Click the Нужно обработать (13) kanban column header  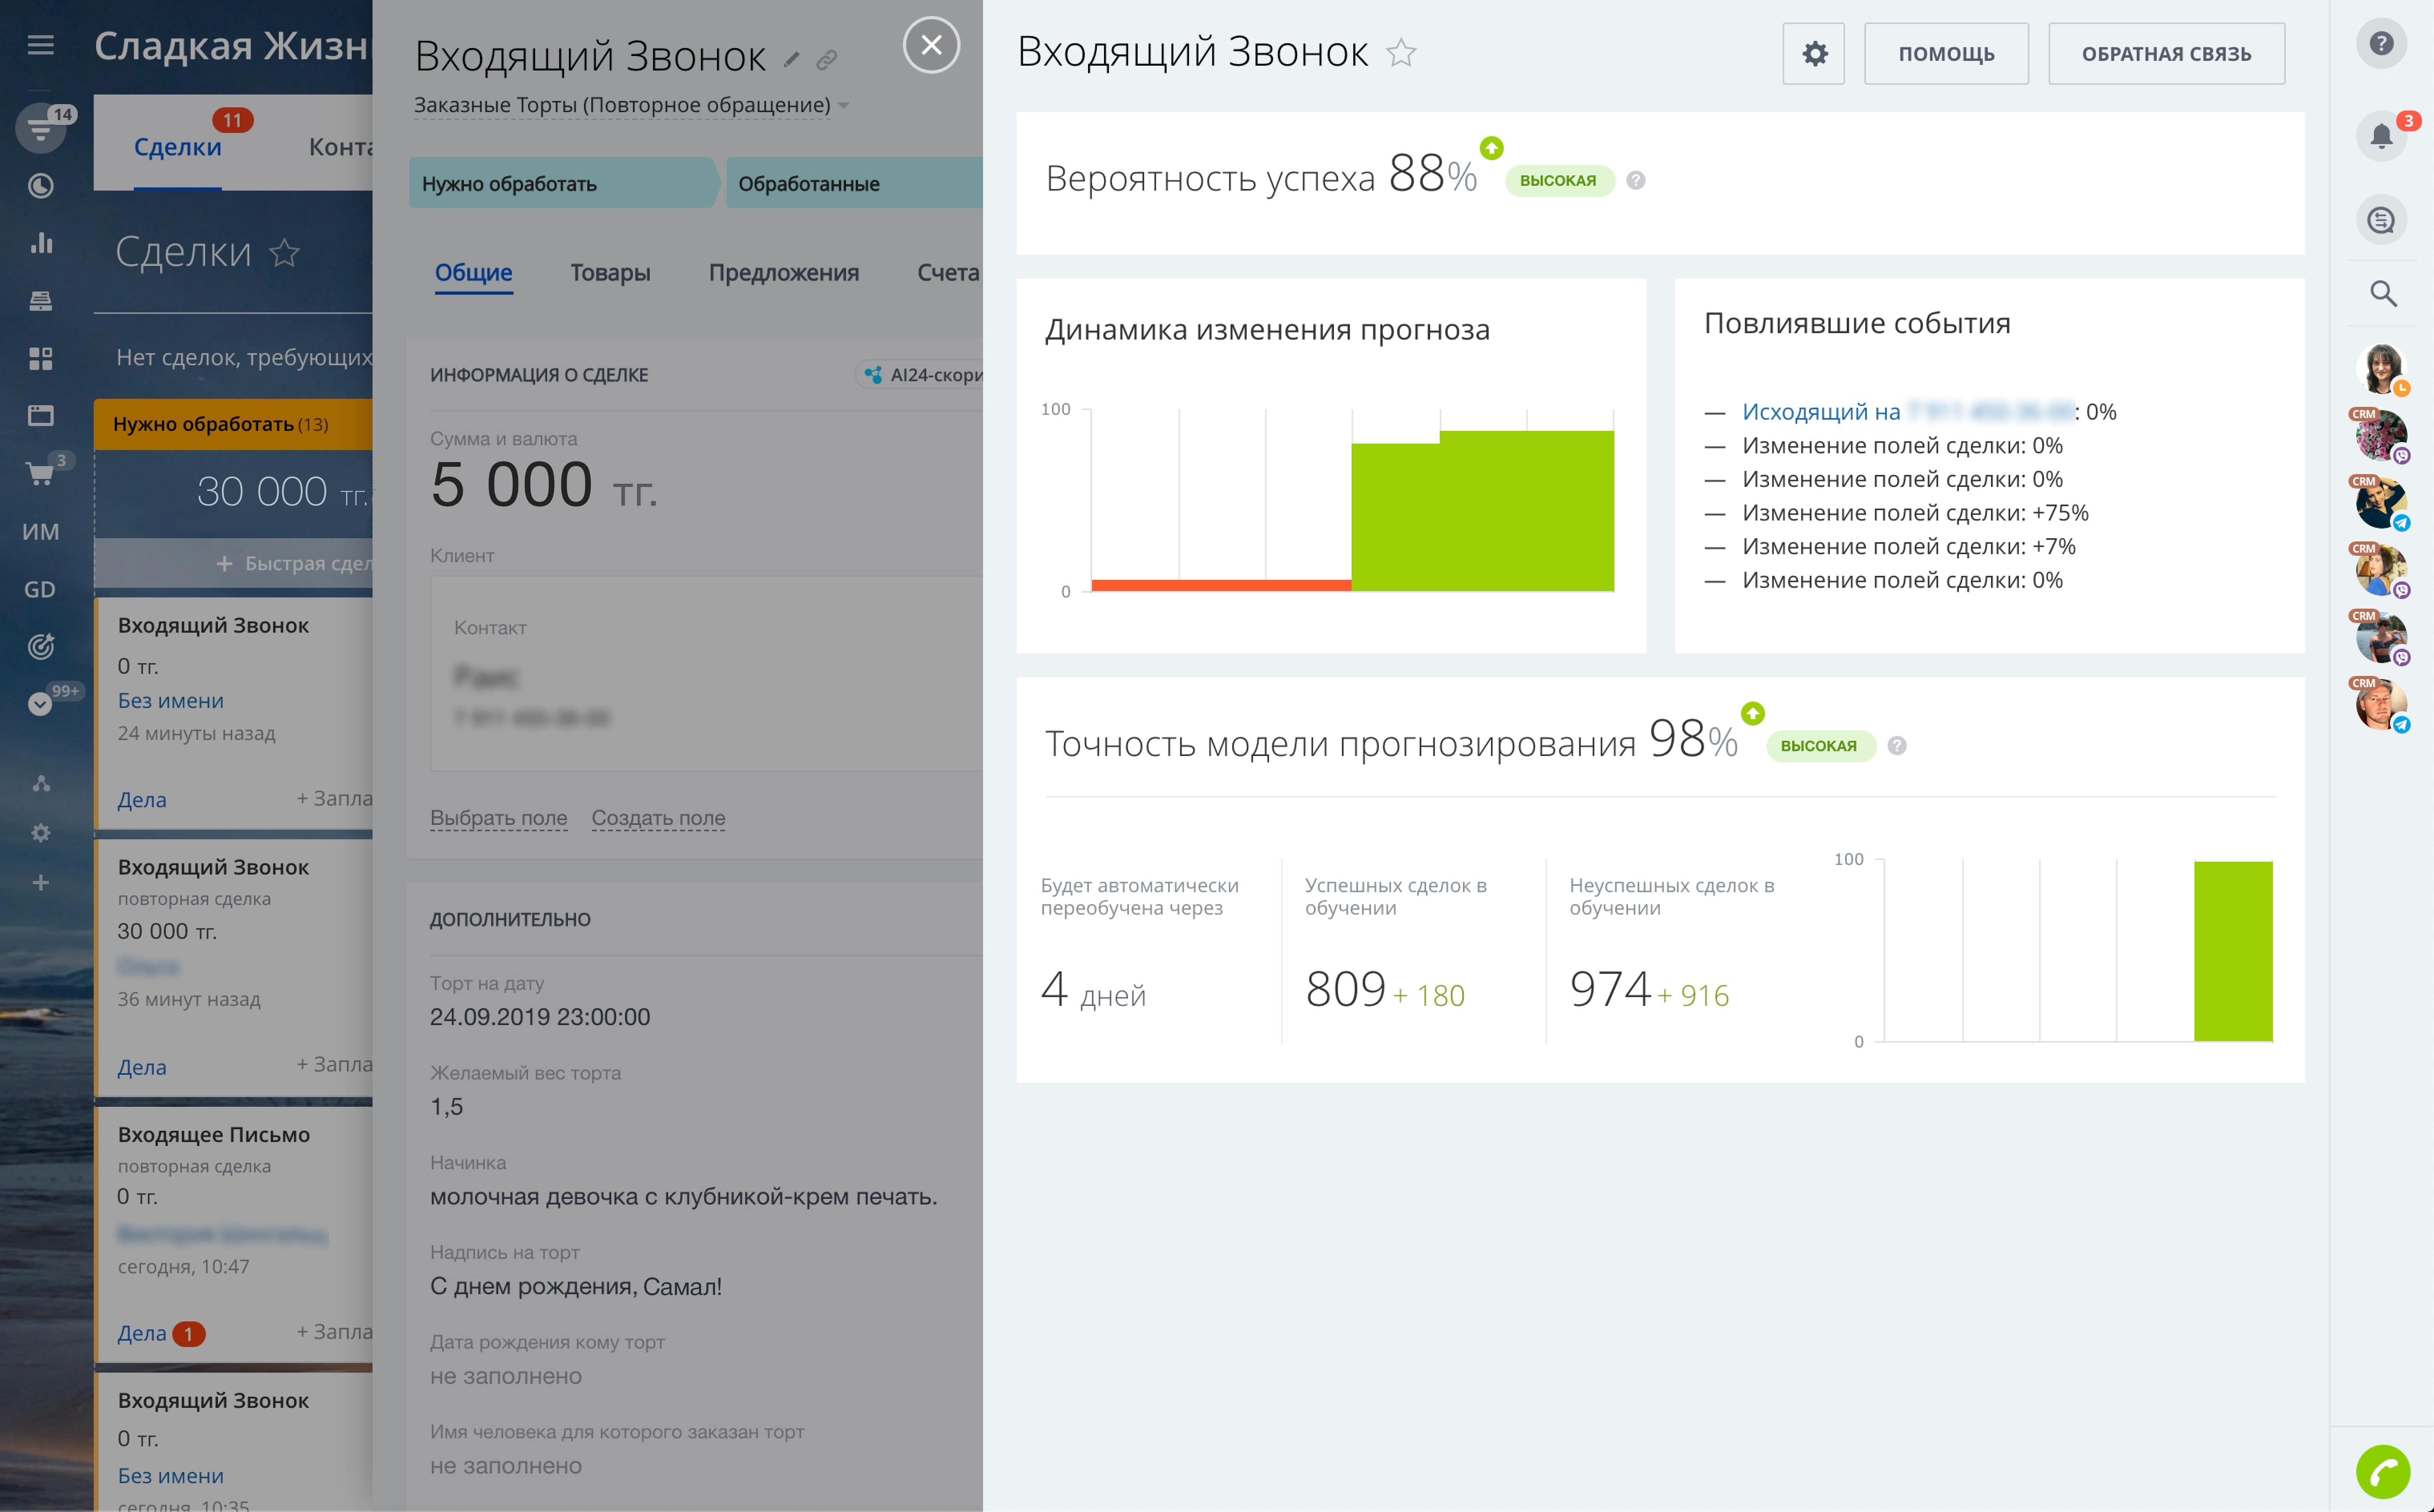coord(233,424)
